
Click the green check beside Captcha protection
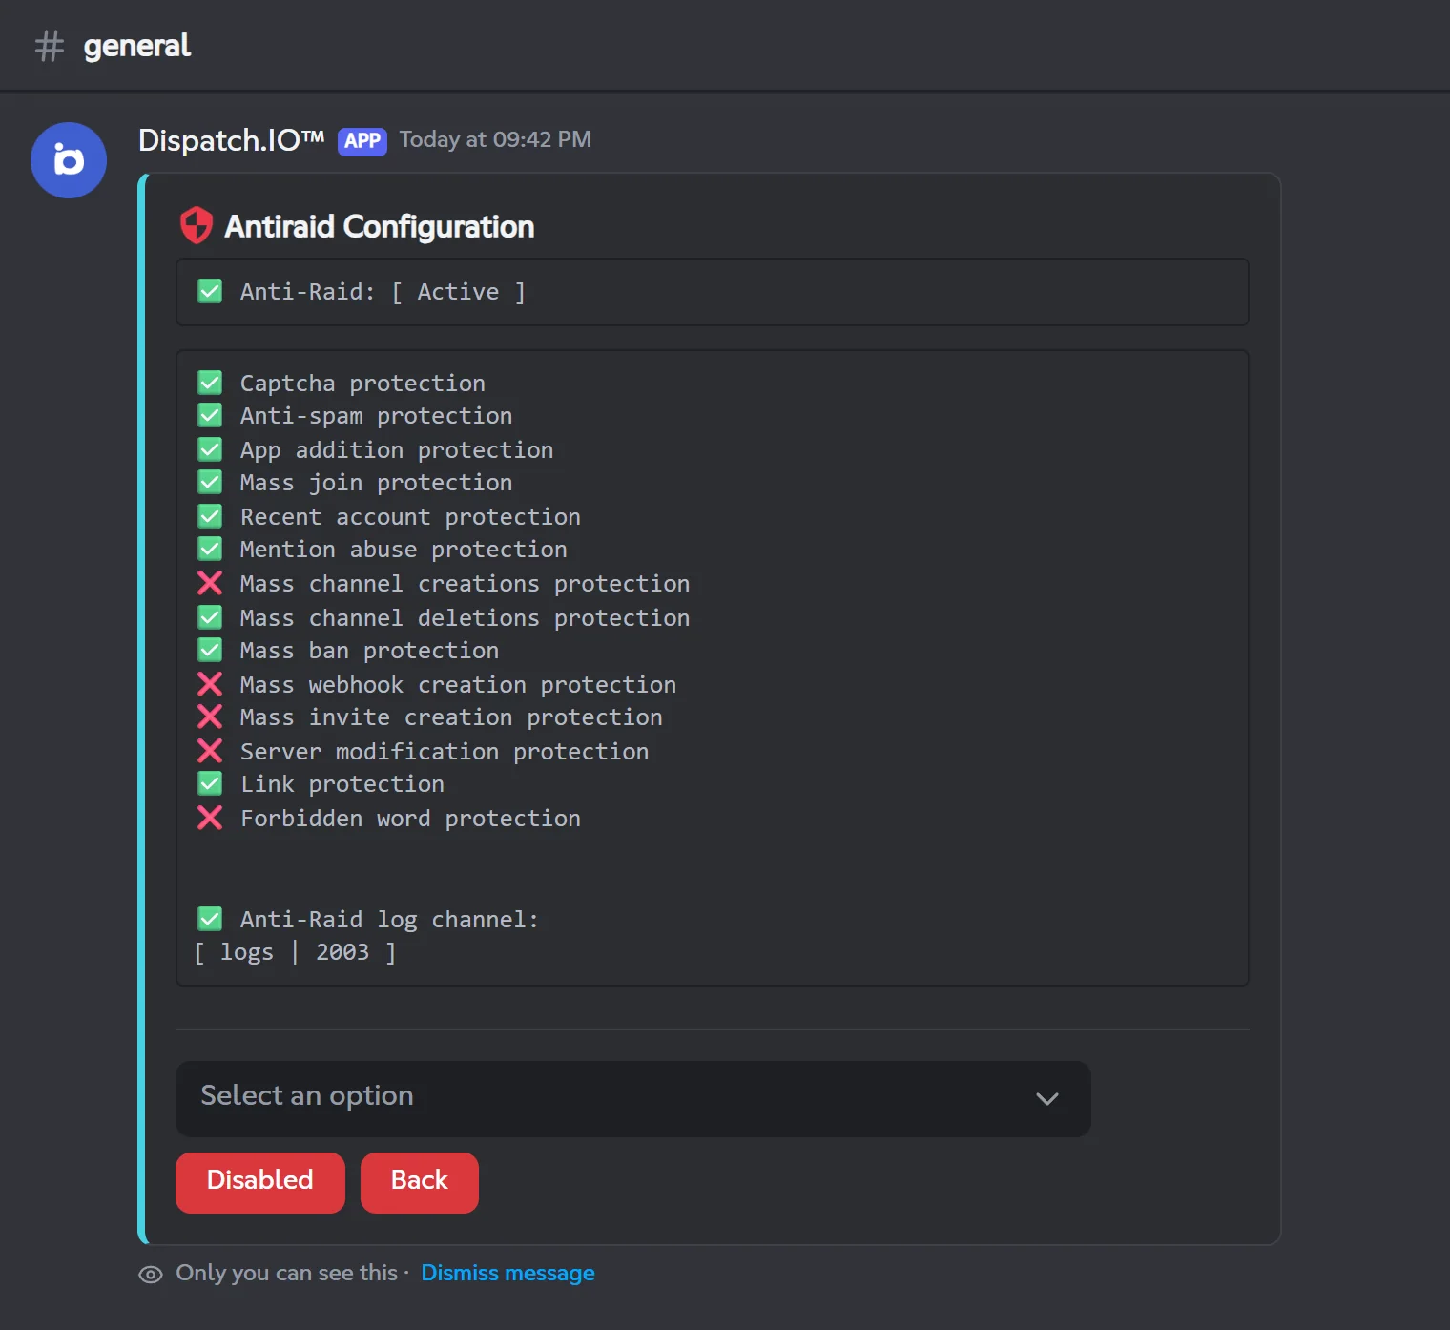[x=210, y=383]
